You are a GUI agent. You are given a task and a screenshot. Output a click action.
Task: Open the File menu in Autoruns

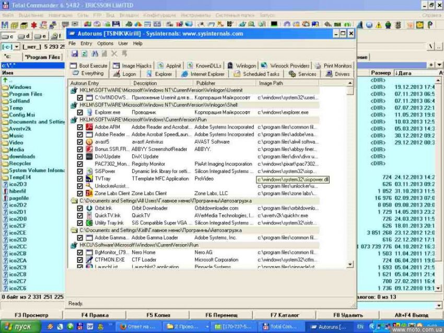tap(72, 43)
